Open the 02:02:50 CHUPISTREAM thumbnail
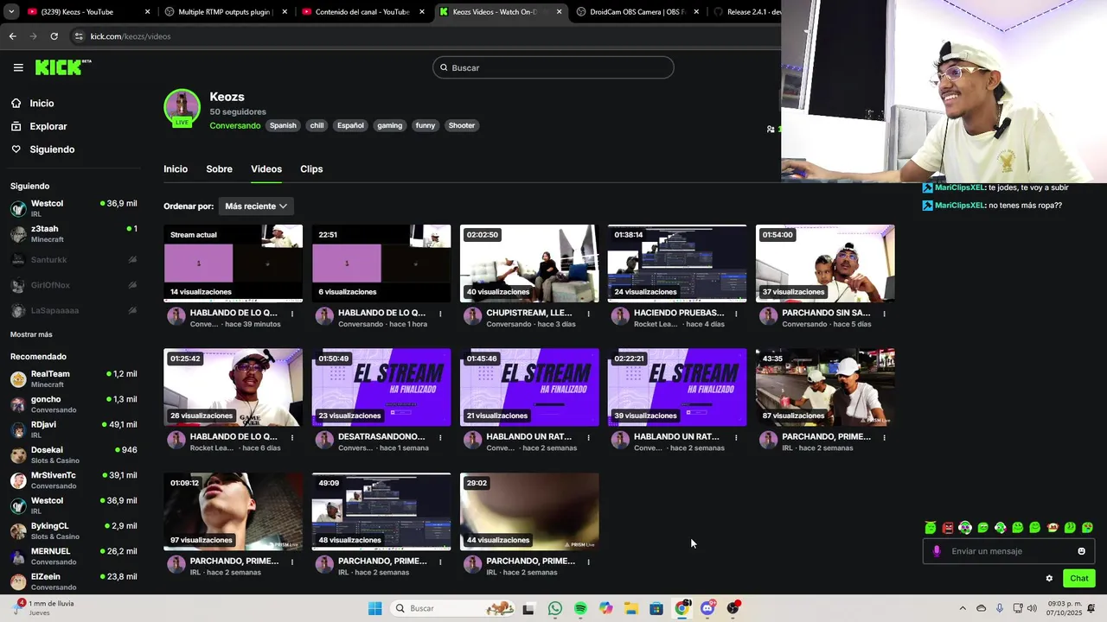The width and height of the screenshot is (1107, 622). (529, 263)
